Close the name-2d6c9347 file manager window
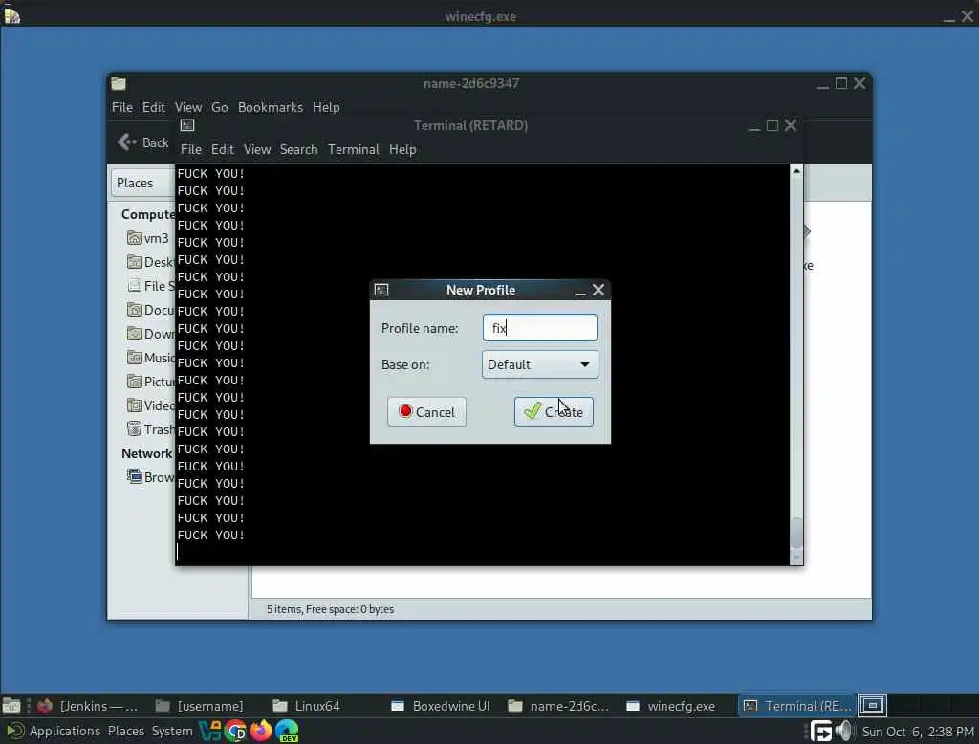Screen dimensions: 979x744 (x=859, y=83)
